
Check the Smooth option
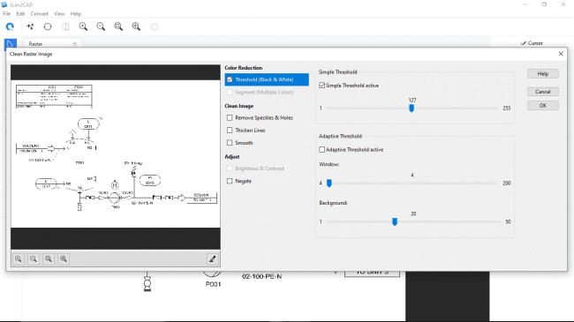tap(230, 143)
